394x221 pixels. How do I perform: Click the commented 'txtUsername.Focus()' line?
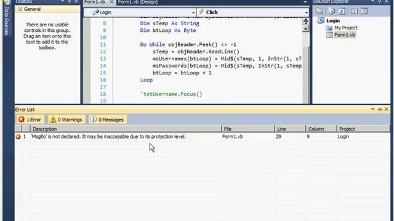click(x=171, y=94)
